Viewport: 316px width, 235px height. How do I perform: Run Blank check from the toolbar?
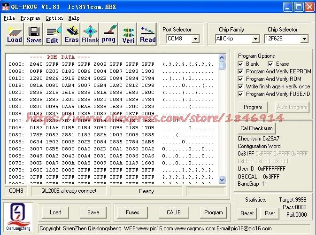click(x=90, y=34)
